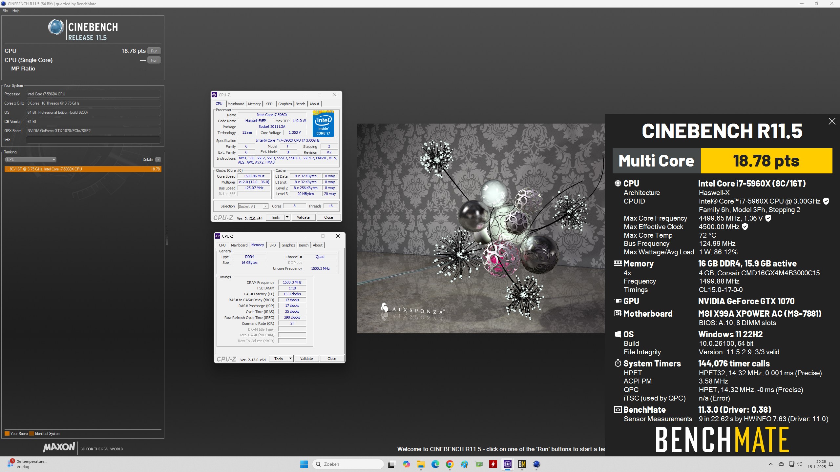The image size is (840, 472).
Task: Click the Intel inside Core i7 logo
Action: 323,124
